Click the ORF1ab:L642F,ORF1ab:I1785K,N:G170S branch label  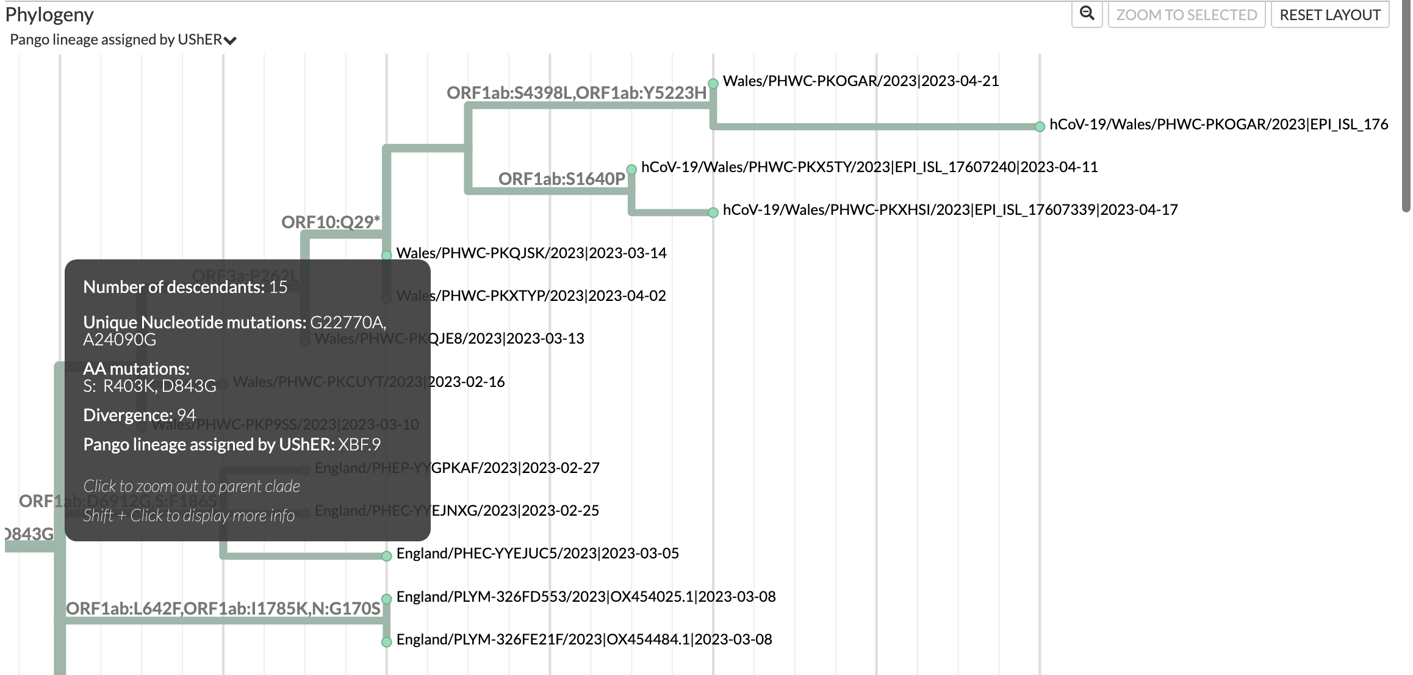pyautogui.click(x=225, y=608)
